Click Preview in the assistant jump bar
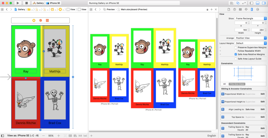268x138 pixels. [x=109, y=9]
